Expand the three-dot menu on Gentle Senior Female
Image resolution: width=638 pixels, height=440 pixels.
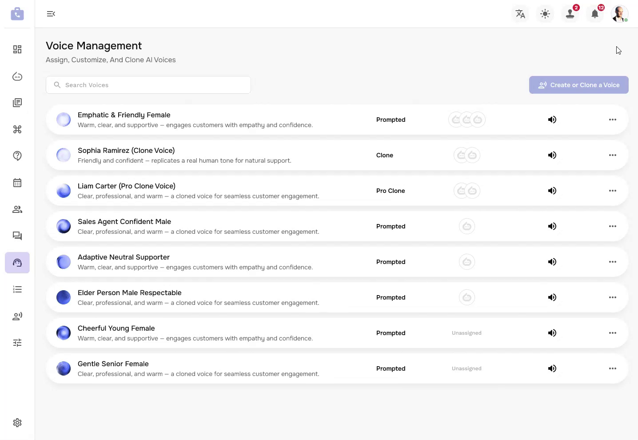pyautogui.click(x=613, y=368)
